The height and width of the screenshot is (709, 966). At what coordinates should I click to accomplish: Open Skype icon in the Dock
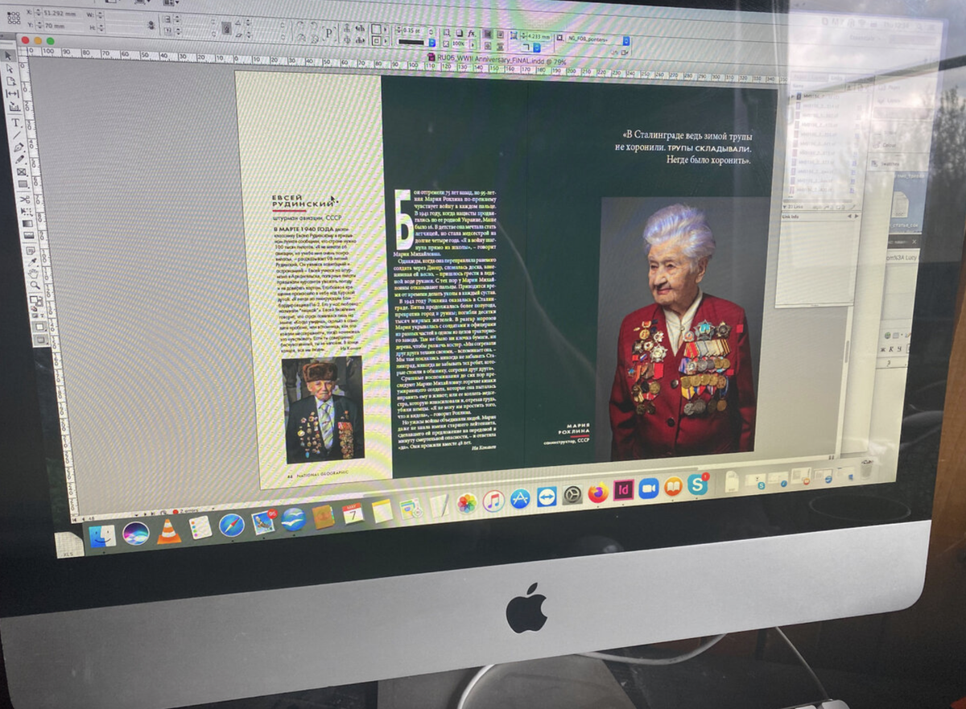click(x=697, y=484)
